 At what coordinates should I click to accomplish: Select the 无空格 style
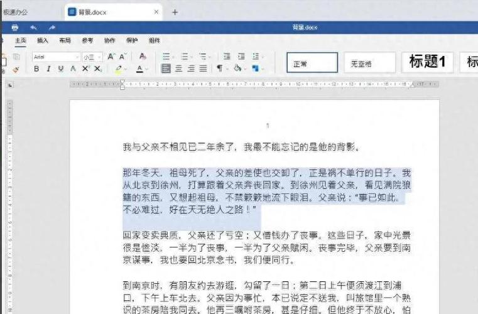coord(369,62)
